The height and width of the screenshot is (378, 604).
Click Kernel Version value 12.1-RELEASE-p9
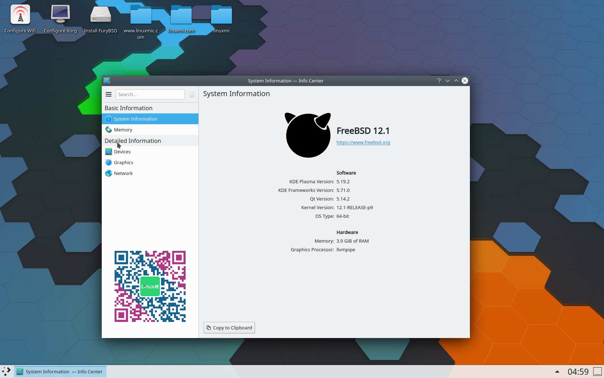pos(354,207)
